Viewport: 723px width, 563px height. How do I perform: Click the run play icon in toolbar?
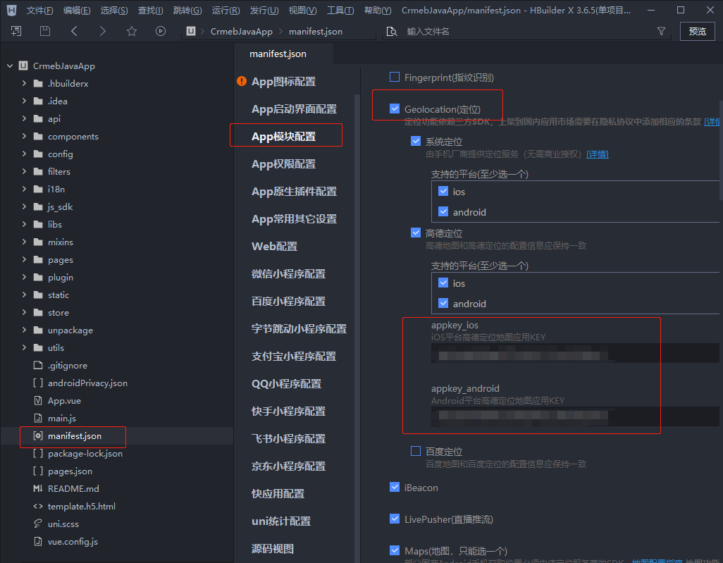tap(161, 31)
